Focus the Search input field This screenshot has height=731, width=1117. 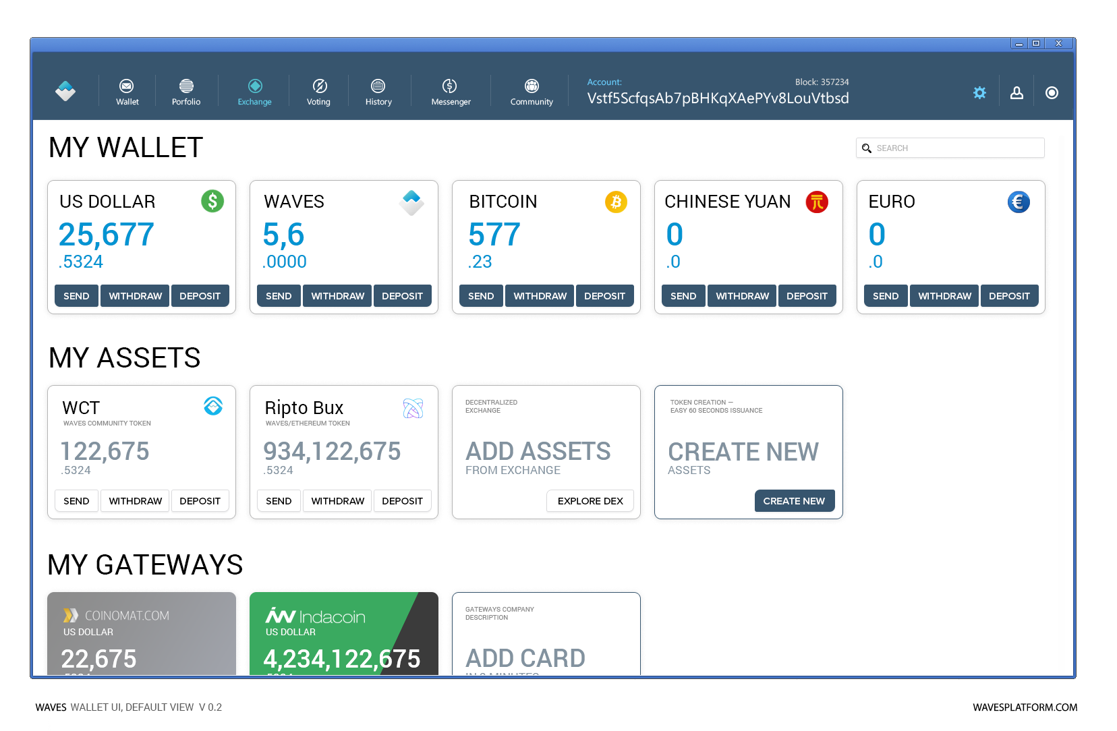(x=950, y=148)
